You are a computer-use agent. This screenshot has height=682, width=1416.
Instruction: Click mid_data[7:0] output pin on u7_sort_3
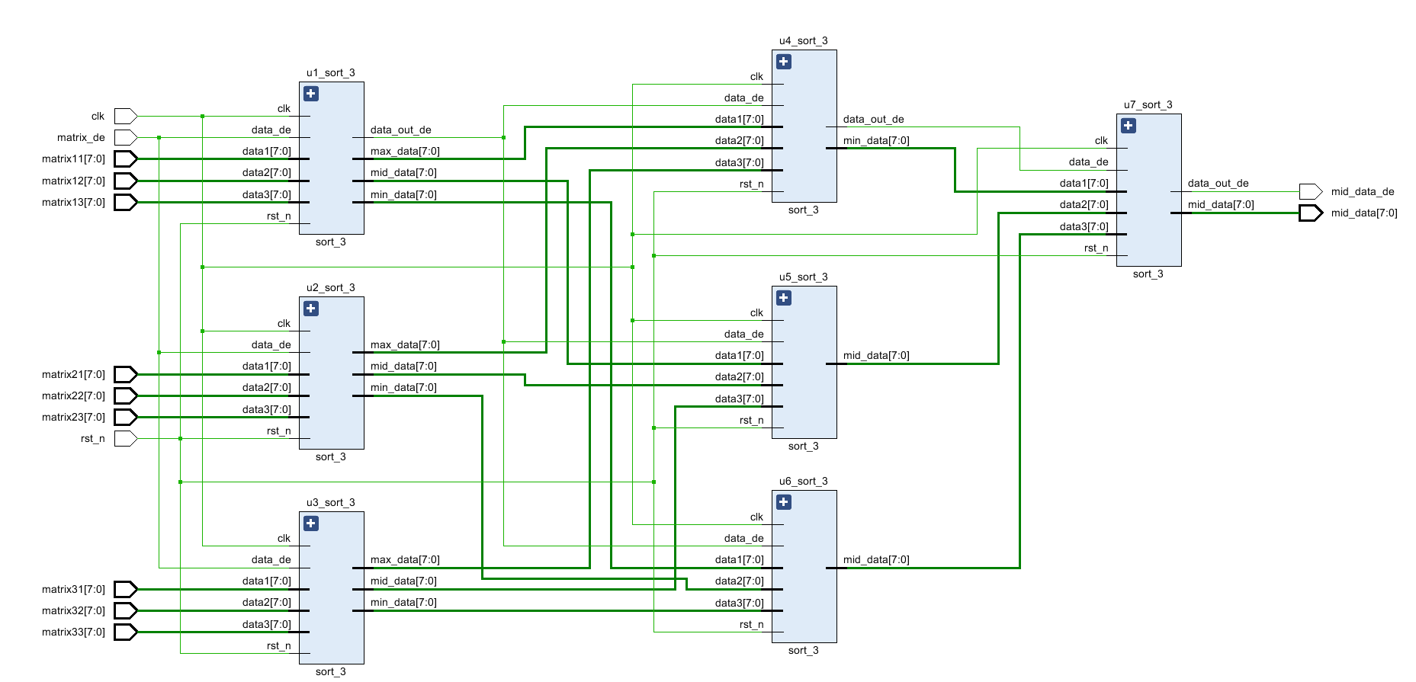pos(1221,205)
